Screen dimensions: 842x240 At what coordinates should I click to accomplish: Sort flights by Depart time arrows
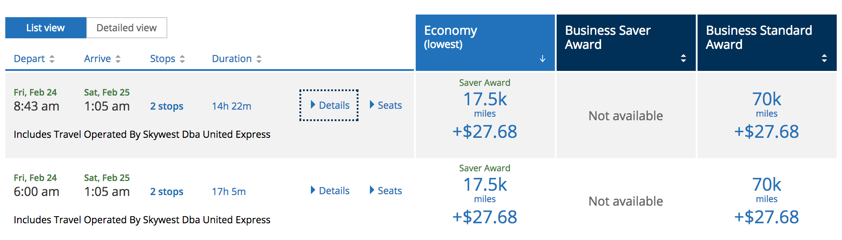click(52, 59)
